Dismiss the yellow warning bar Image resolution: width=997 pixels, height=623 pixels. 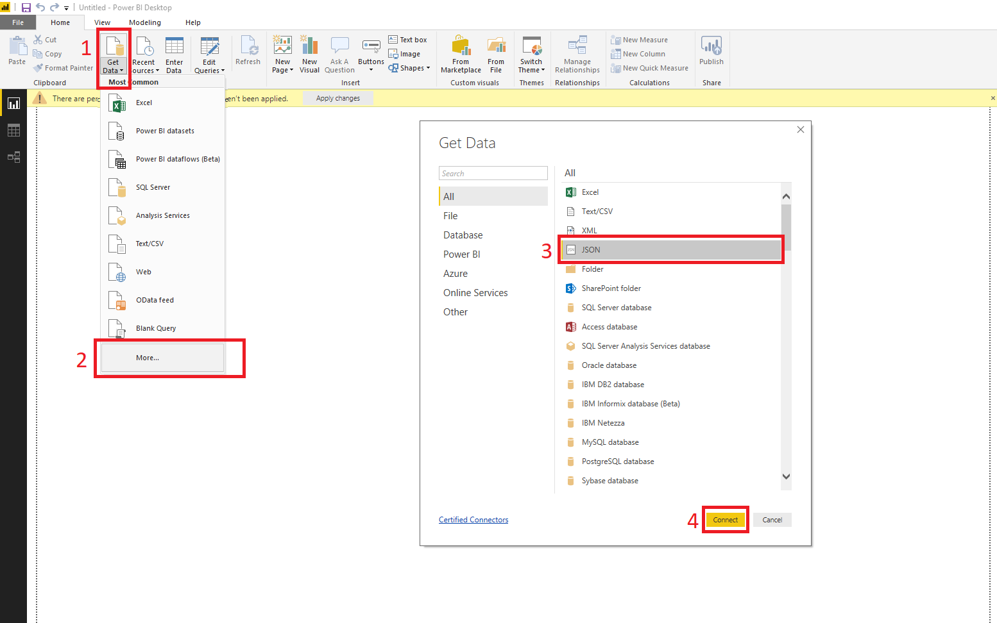(993, 98)
